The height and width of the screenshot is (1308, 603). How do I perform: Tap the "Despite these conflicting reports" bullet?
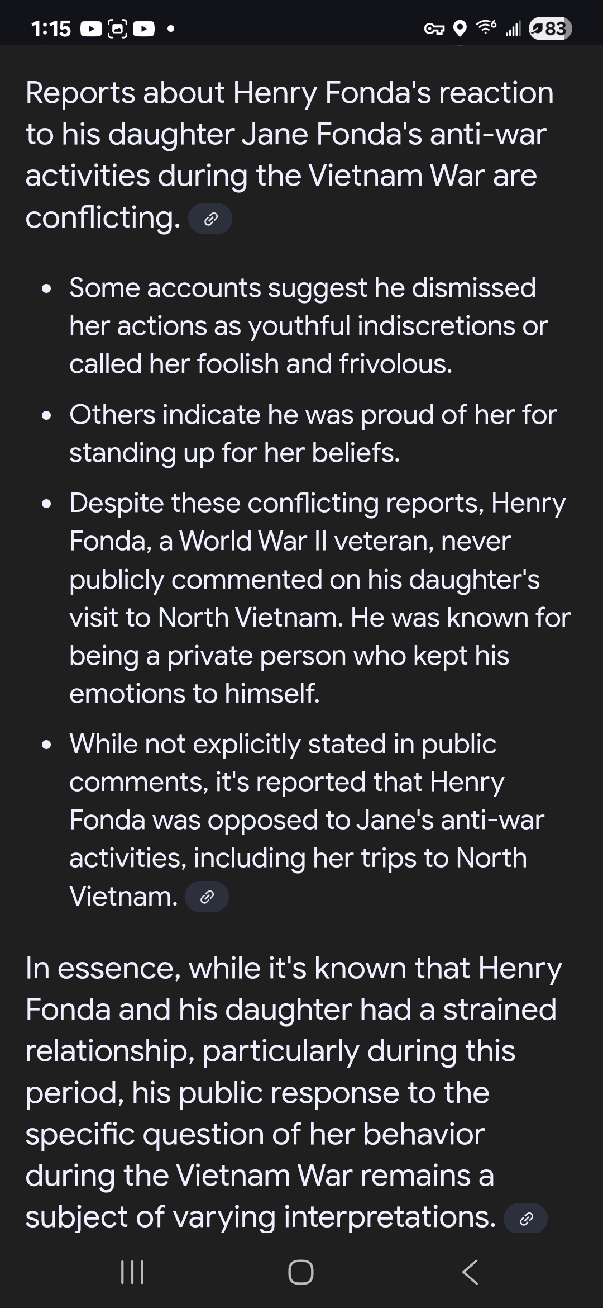click(318, 598)
